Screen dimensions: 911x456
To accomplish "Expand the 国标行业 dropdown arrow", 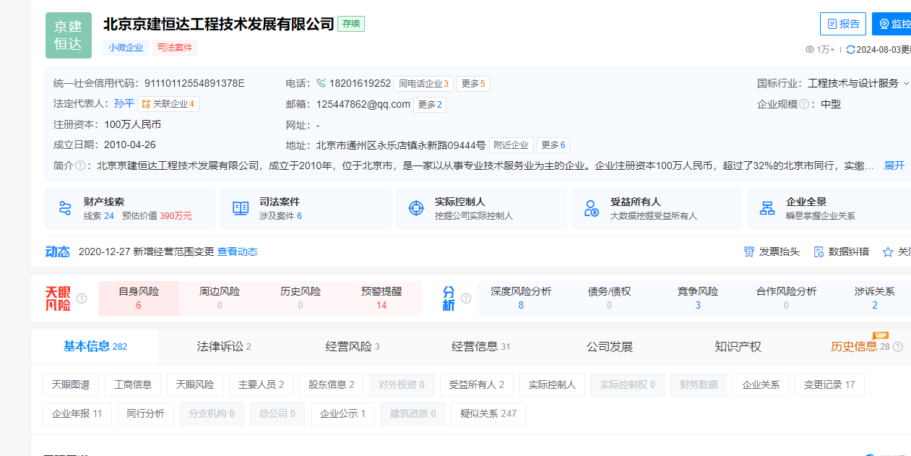I will coord(906,83).
